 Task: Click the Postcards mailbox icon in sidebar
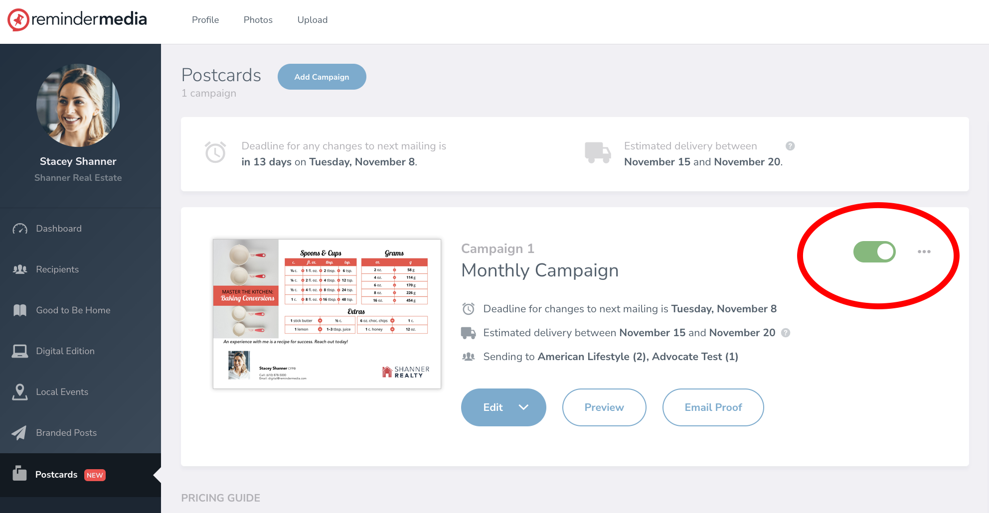20,473
